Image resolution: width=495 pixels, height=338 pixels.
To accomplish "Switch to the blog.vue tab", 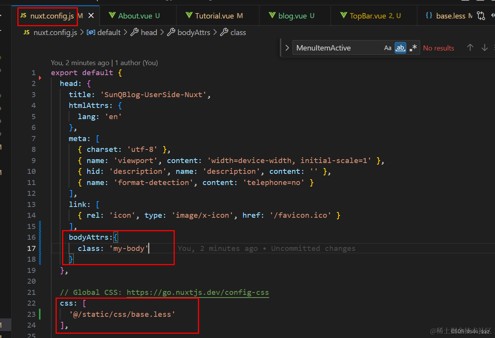I will [292, 16].
